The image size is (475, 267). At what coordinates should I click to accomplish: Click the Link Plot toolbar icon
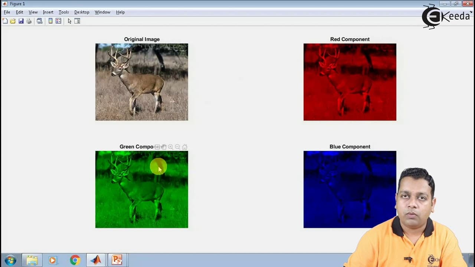tap(39, 21)
